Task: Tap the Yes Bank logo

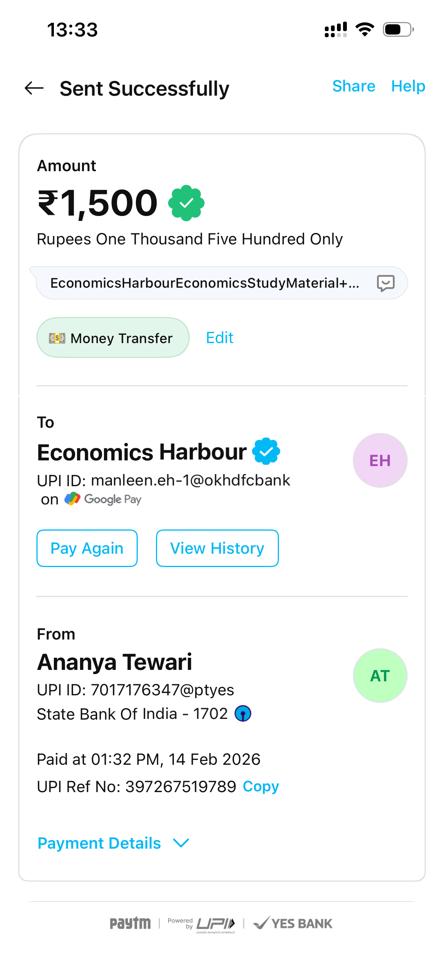Action: 293,923
